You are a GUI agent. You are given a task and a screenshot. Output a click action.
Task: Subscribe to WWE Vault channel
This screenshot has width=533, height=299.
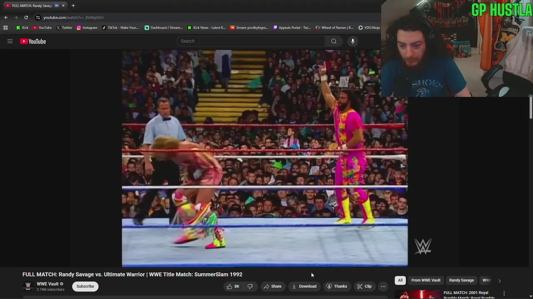point(85,286)
